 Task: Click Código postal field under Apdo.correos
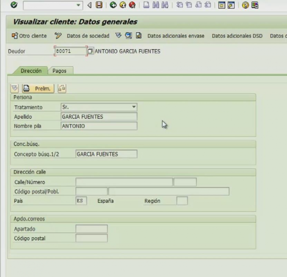click(91, 238)
